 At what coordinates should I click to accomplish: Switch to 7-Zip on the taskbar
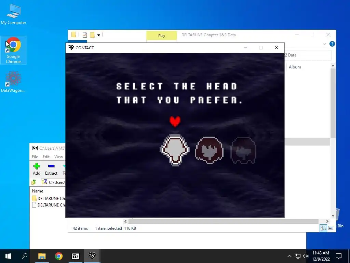coord(76,256)
